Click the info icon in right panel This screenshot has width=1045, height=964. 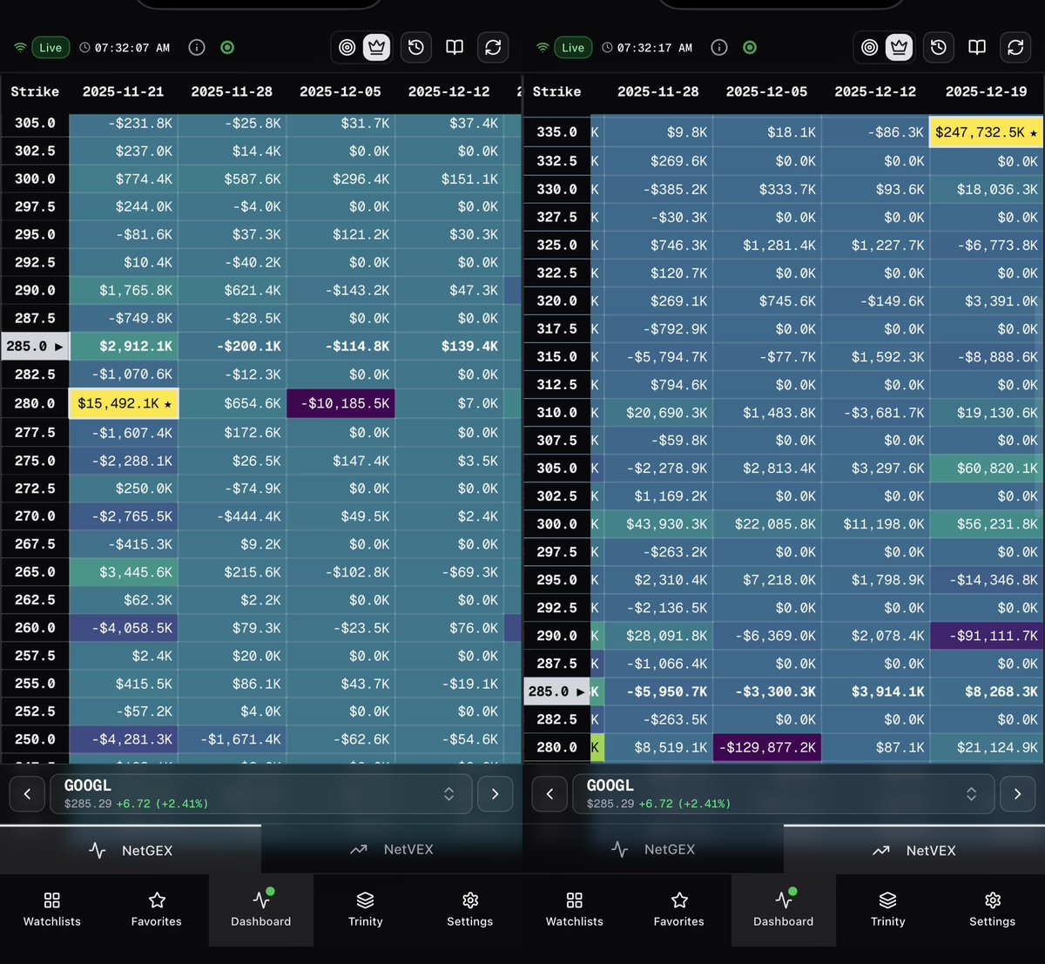click(x=719, y=48)
